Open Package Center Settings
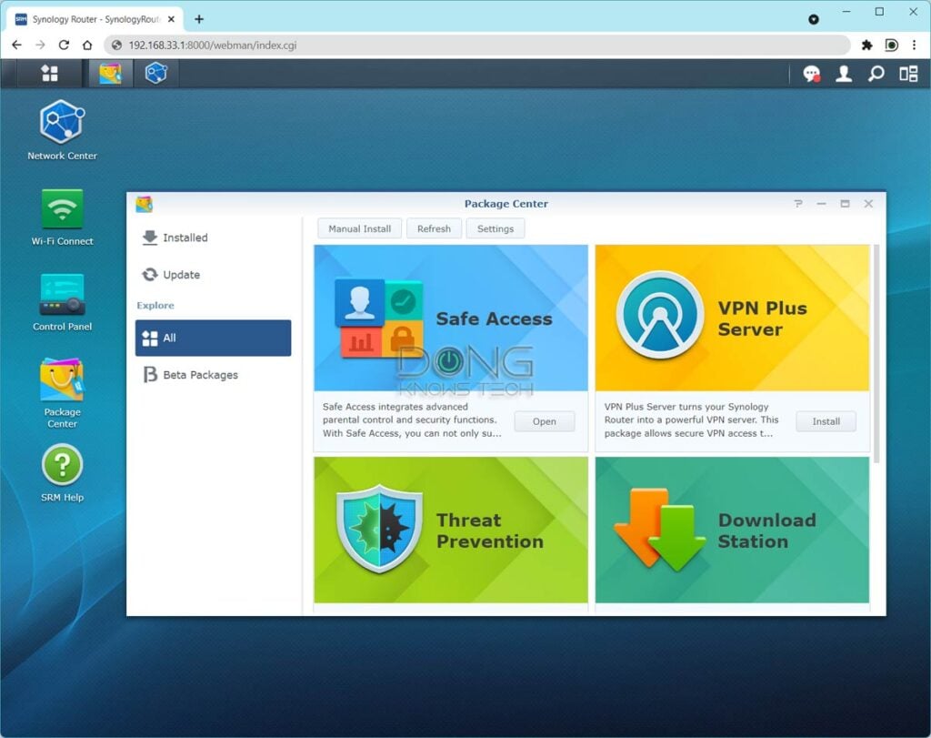Viewport: 931px width, 738px height. pyautogui.click(x=496, y=228)
